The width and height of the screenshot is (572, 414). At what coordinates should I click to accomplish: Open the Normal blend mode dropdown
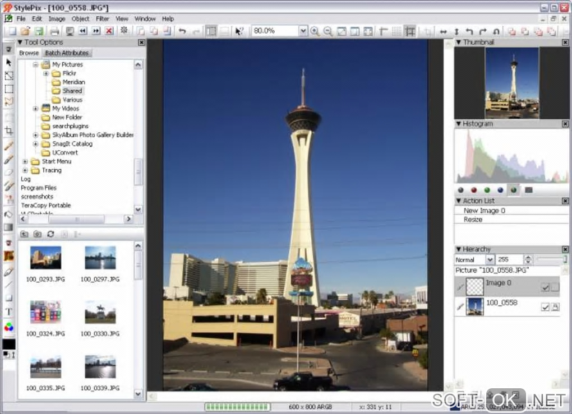coord(490,260)
